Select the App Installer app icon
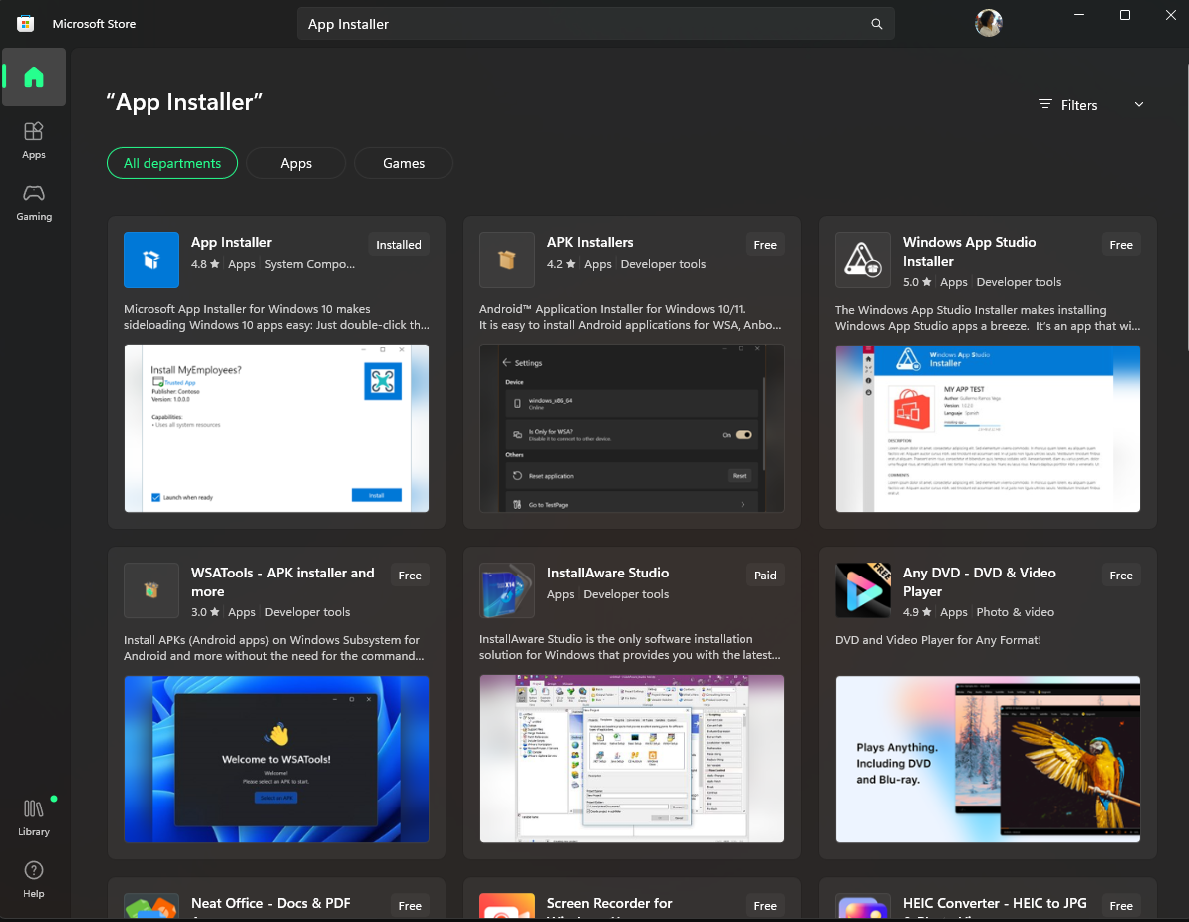The width and height of the screenshot is (1189, 922). click(150, 260)
